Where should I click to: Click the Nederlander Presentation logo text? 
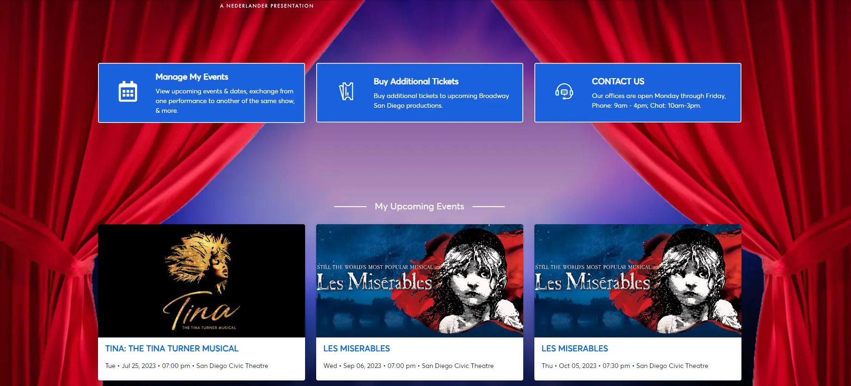pos(267,6)
